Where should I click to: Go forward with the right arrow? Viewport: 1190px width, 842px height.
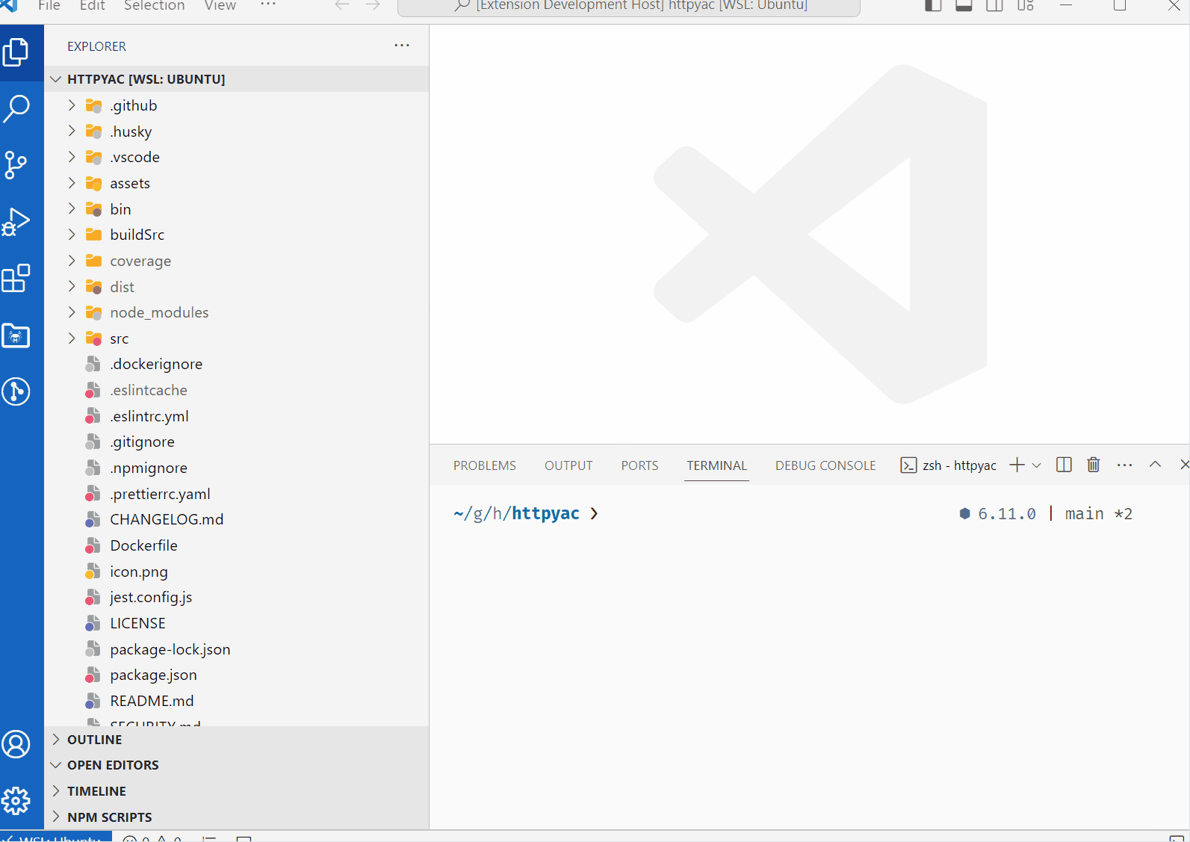tap(373, 5)
